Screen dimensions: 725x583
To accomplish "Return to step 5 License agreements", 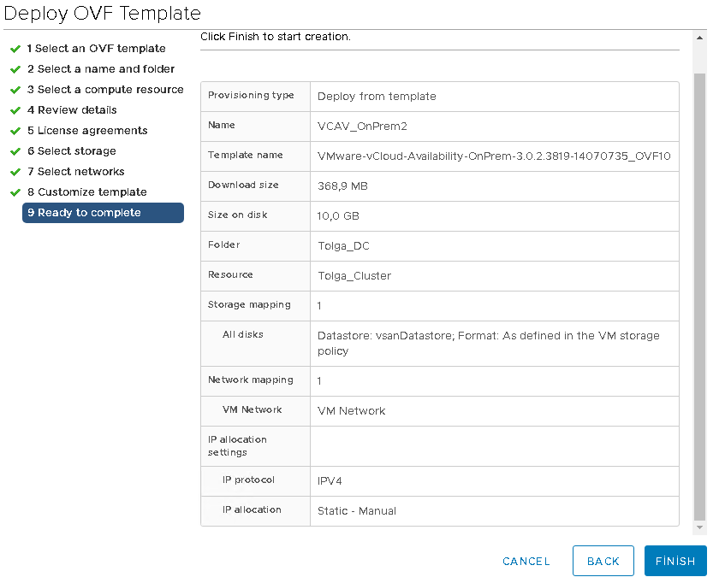I will [87, 130].
